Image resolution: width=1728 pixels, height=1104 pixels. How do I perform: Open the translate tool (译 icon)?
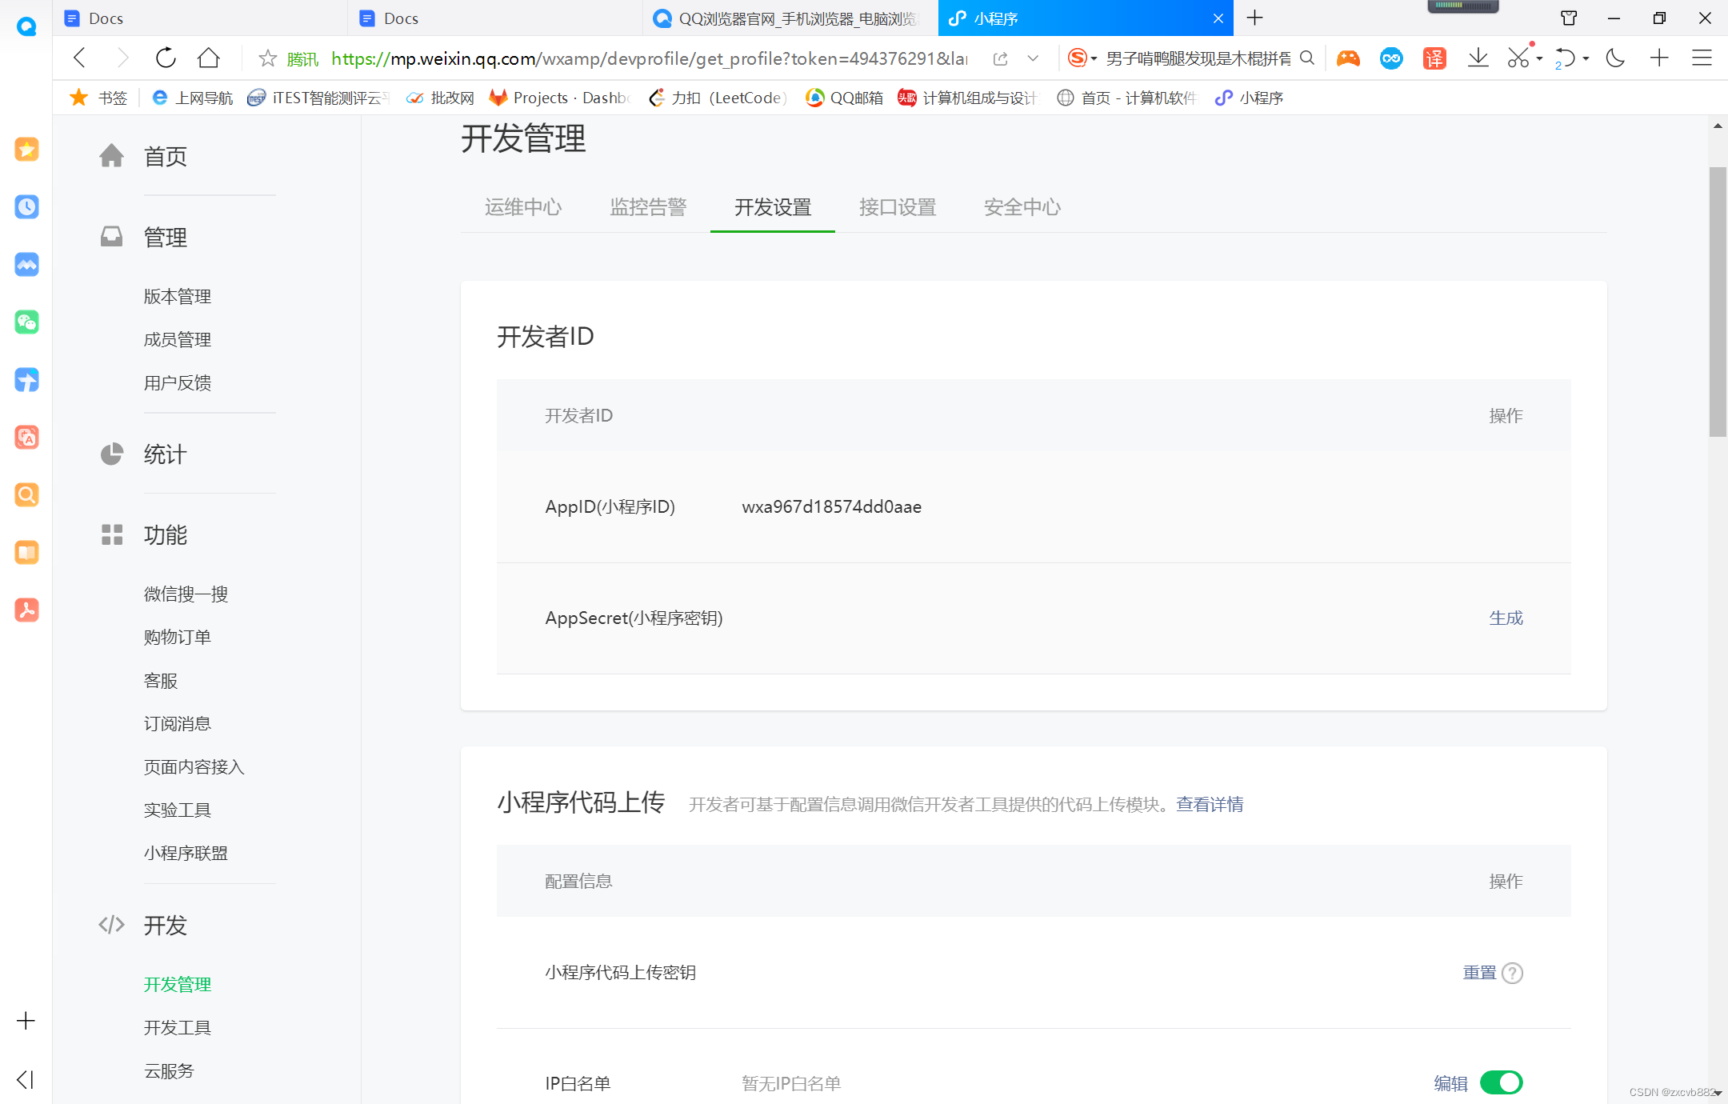click(1433, 58)
